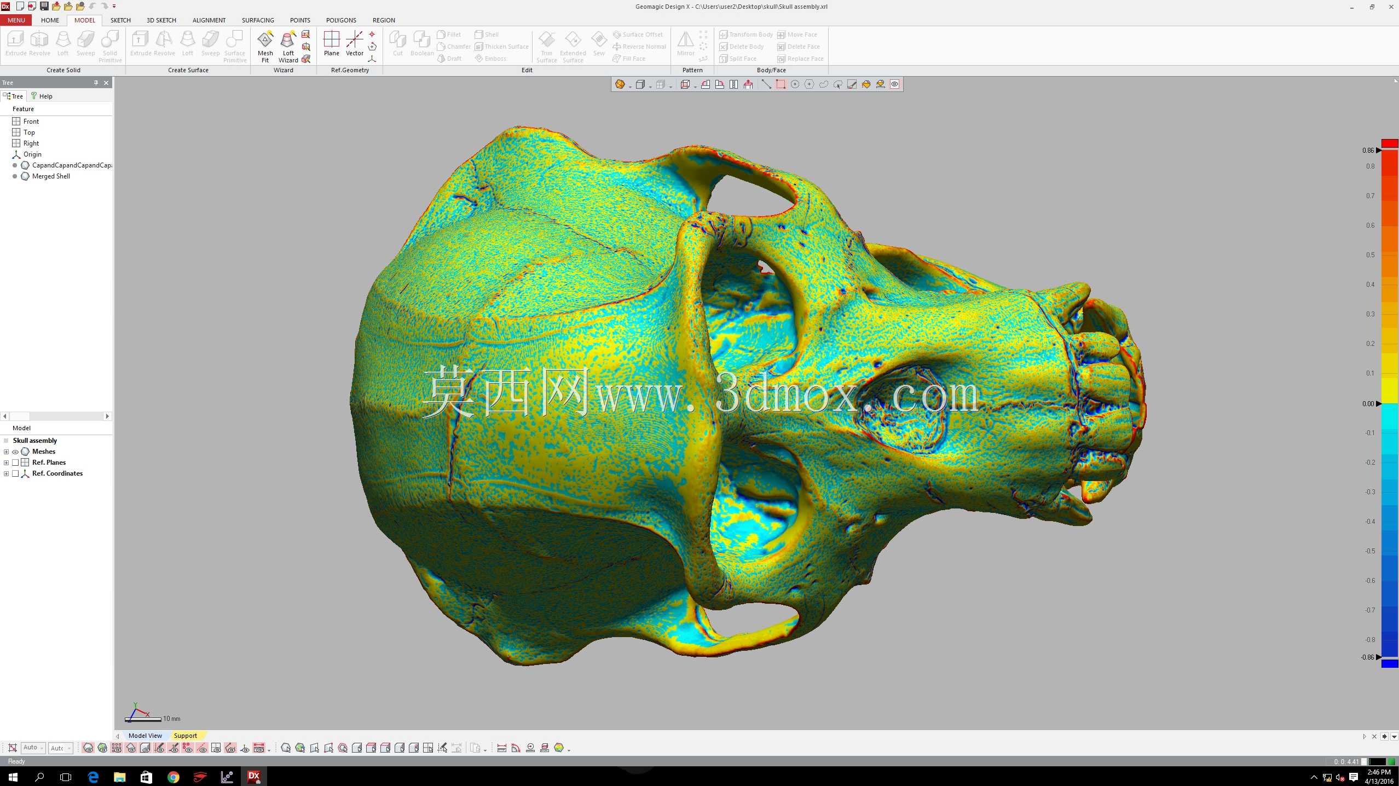Toggle region visibility (green) in bottom toolbar
1399x786 pixels.
(102, 748)
